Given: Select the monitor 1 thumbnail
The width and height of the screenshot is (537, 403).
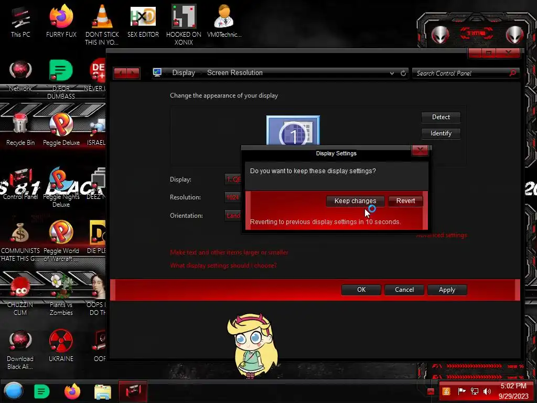Looking at the screenshot, I should (293, 131).
